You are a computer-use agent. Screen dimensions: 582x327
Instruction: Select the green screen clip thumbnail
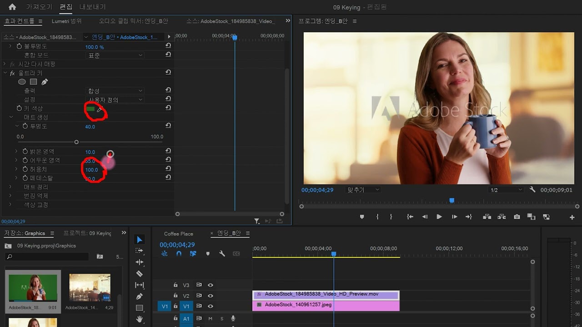(33, 287)
